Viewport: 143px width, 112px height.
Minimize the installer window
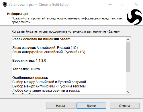point(110,4)
